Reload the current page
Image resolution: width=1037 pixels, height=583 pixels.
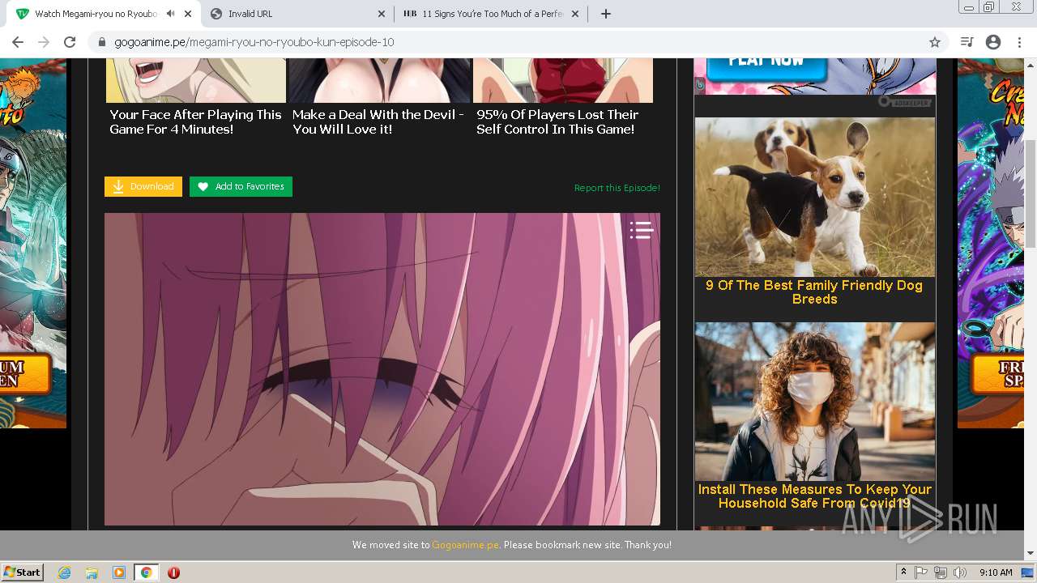[70, 42]
